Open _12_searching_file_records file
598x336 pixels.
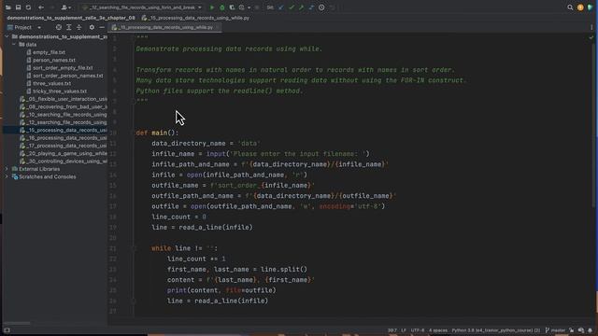tap(64, 122)
